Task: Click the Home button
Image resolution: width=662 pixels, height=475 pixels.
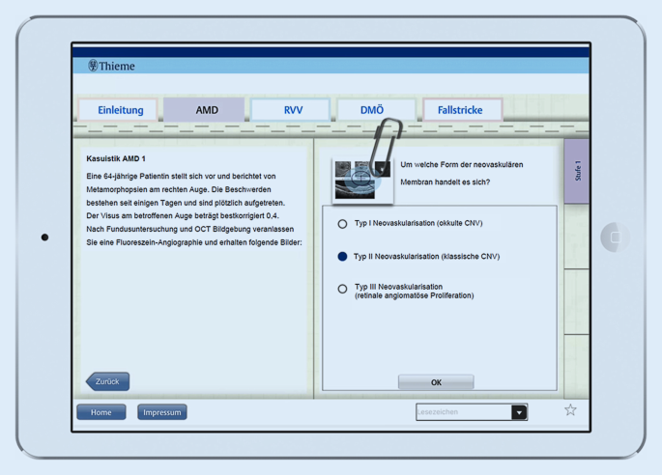Action: [101, 412]
